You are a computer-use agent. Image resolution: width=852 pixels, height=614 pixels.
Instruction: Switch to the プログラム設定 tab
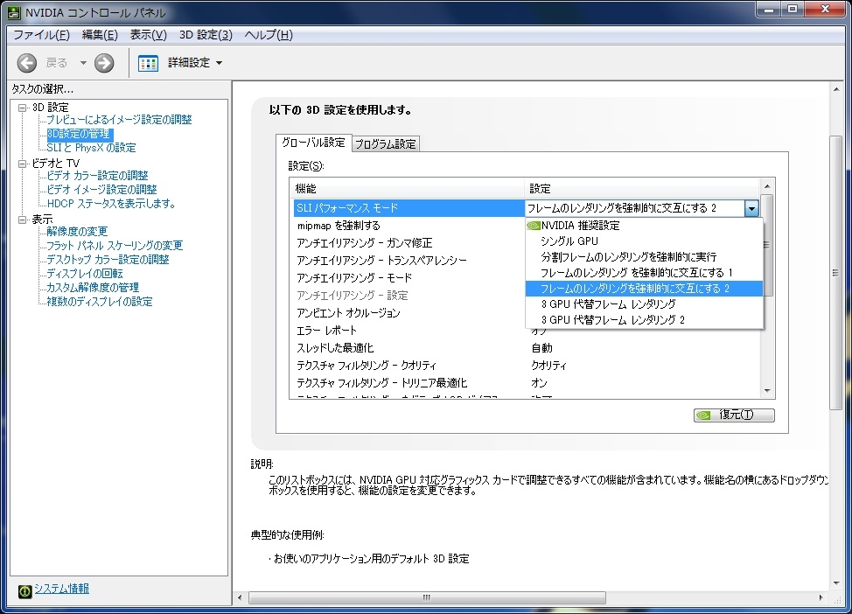tap(385, 144)
